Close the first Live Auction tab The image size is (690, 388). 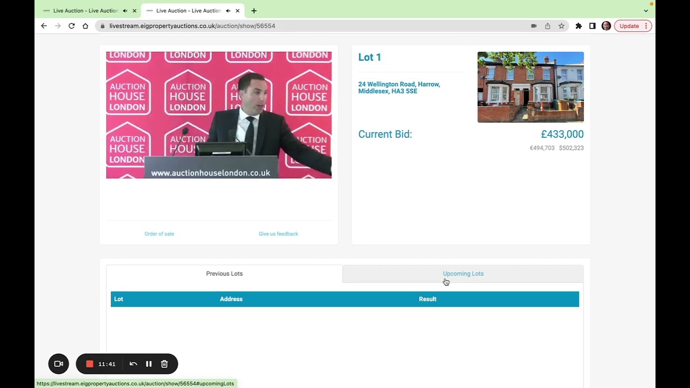tap(134, 11)
